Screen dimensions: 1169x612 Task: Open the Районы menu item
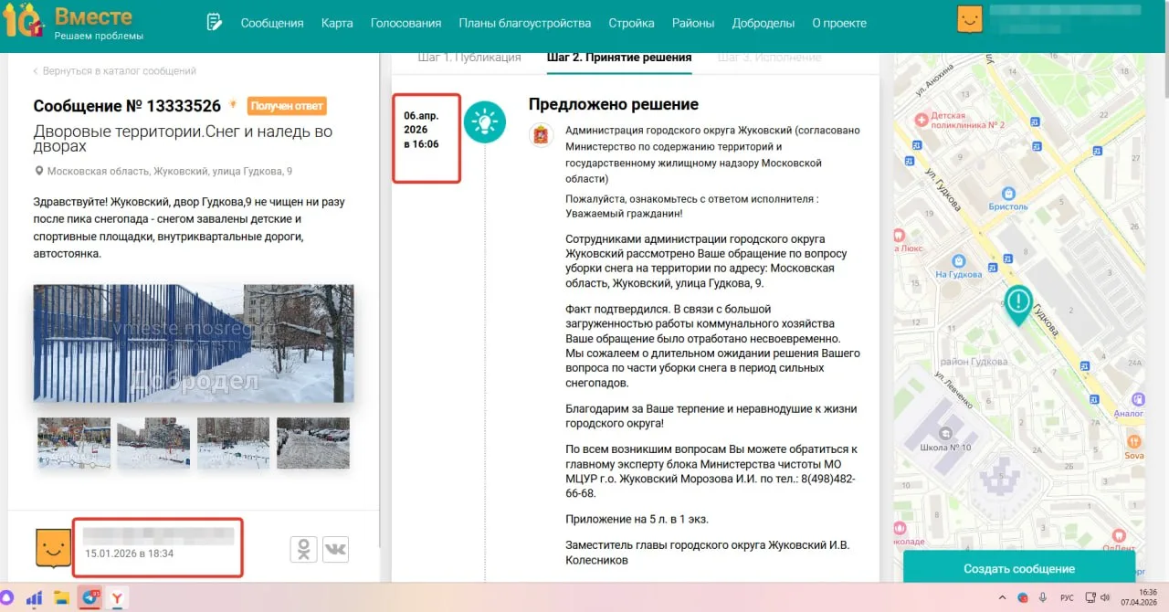click(x=693, y=23)
